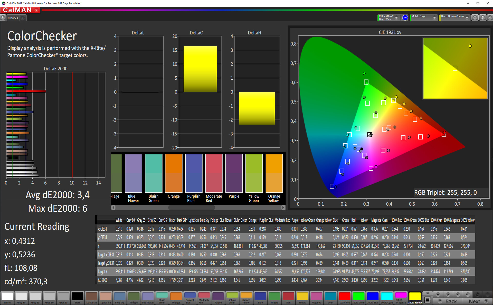
Task: Expand the up-arrow above pattern window button
Action: tap(428, 293)
